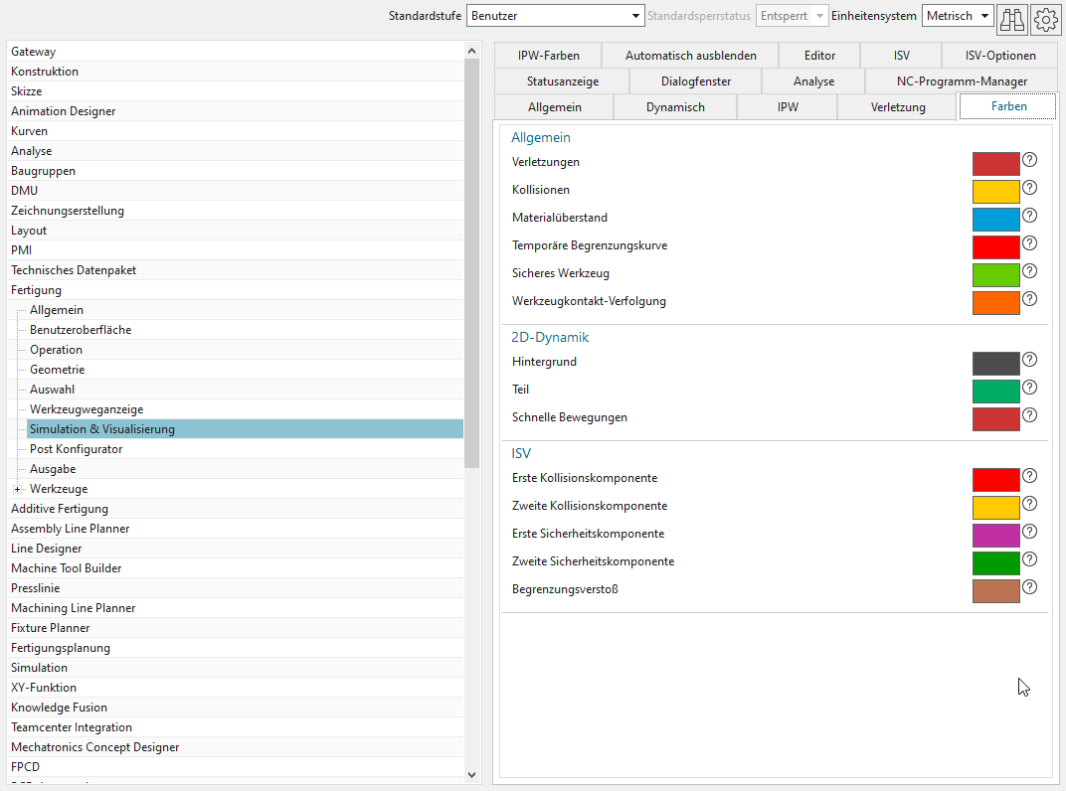
Task: Open the NC-Programm-Manager tab
Action: point(962,81)
